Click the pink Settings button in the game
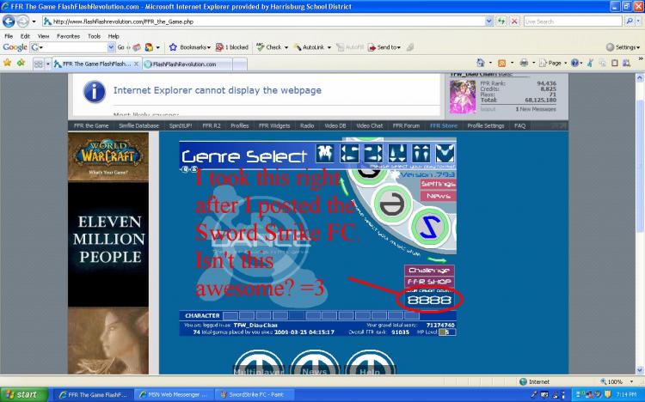The image size is (645, 402). [438, 184]
